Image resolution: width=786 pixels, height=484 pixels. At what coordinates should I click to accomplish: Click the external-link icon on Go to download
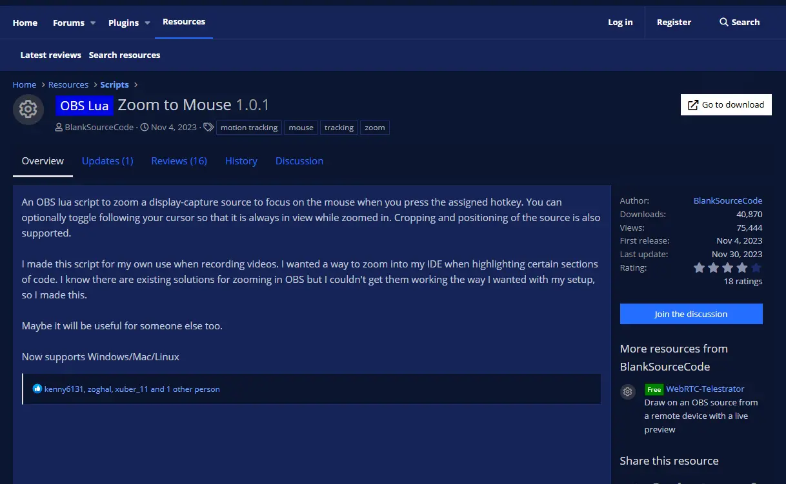pos(693,105)
